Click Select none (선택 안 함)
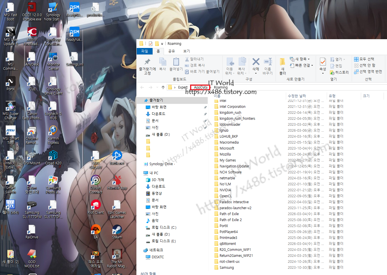The height and width of the screenshot is (275, 387). 365,65
